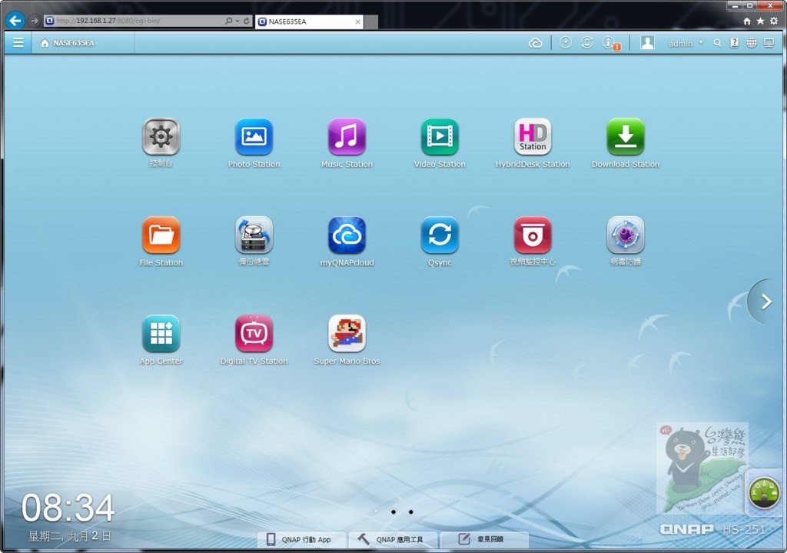
Task: Open the search magnifier in QTS bar
Action: tap(718, 43)
